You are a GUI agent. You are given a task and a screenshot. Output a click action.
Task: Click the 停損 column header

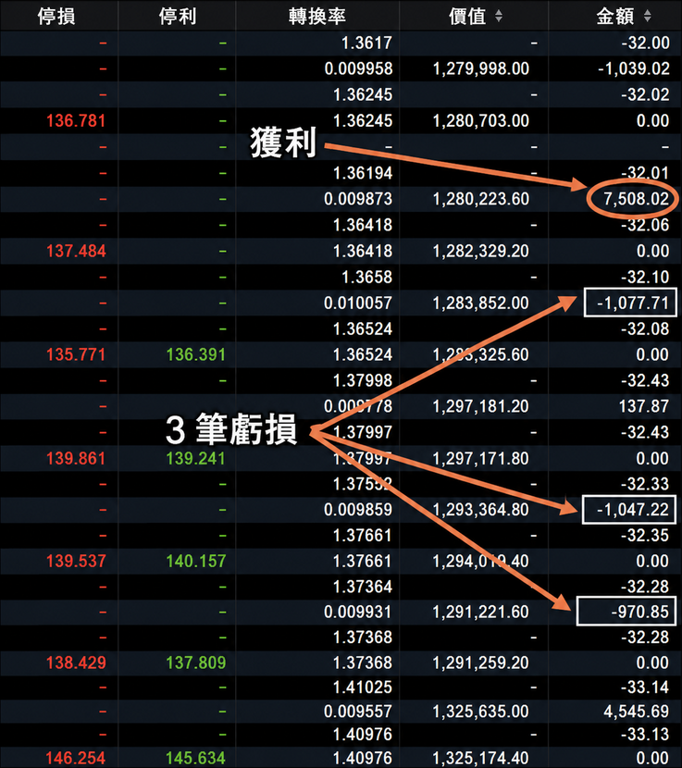(x=56, y=16)
